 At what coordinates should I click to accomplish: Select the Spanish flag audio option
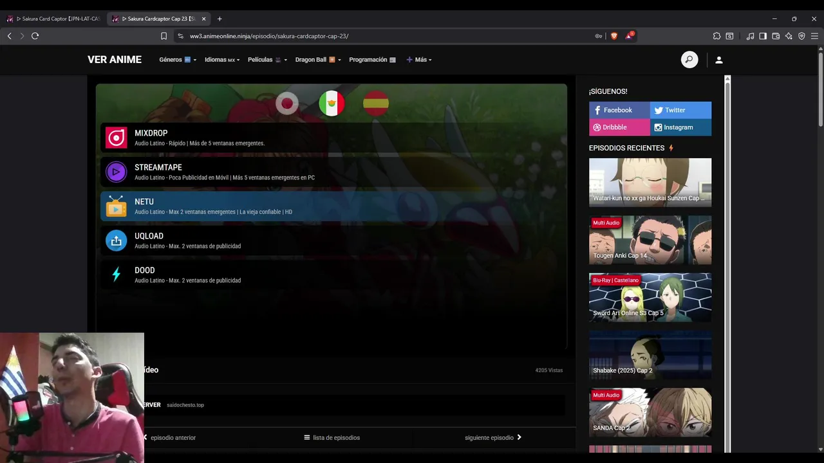coord(376,103)
